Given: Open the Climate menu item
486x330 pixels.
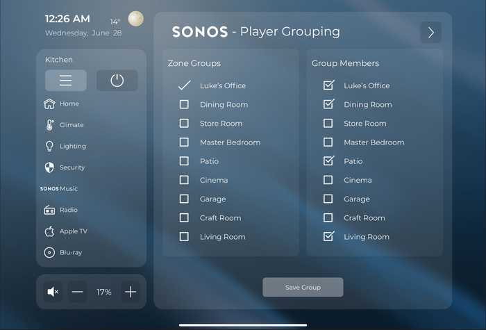Looking at the screenshot, I should coord(72,124).
